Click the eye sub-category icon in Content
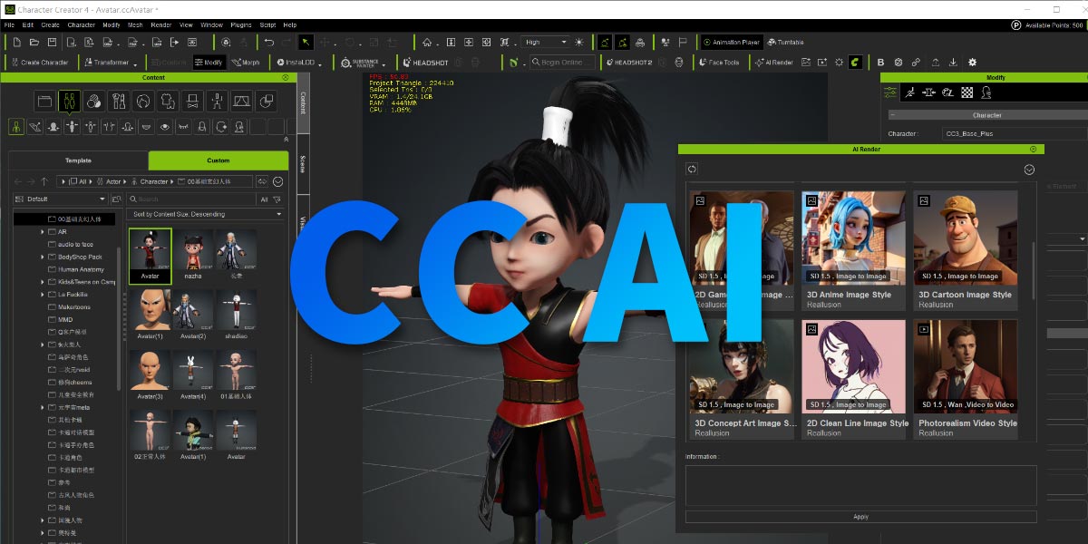 (x=164, y=127)
